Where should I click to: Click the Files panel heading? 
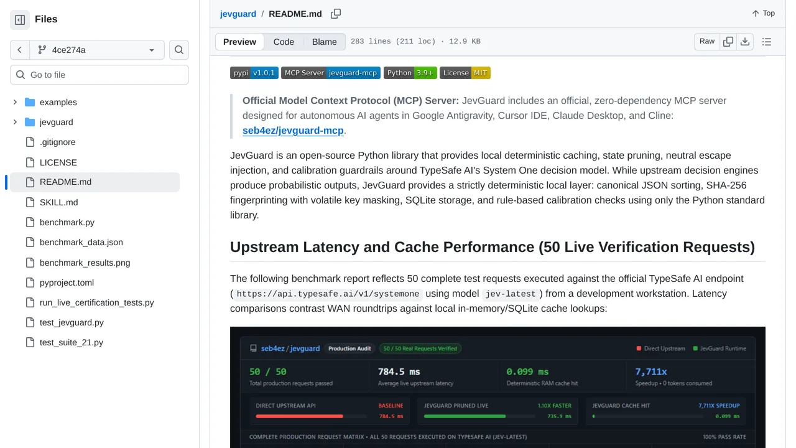pos(46,19)
